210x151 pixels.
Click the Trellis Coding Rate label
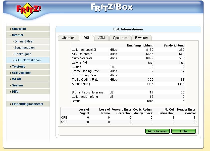pyautogui.click(x=85, y=80)
